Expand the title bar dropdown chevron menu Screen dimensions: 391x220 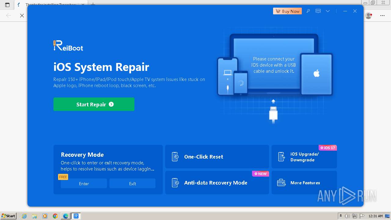pos(328,11)
